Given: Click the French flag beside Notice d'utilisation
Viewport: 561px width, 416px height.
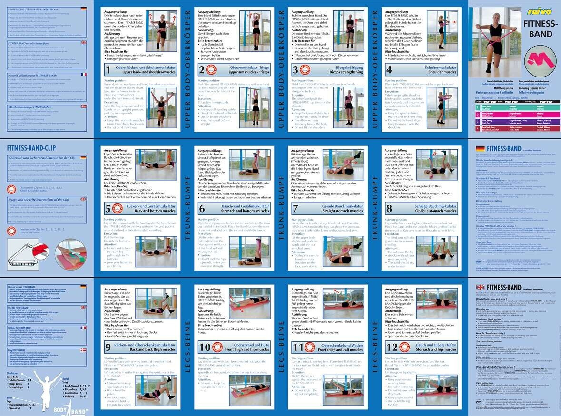Looking at the screenshot, I should (84, 75).
